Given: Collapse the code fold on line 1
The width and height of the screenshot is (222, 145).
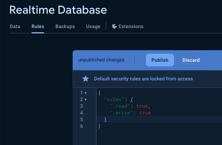Looking at the screenshot, I should pyautogui.click(x=86, y=93).
